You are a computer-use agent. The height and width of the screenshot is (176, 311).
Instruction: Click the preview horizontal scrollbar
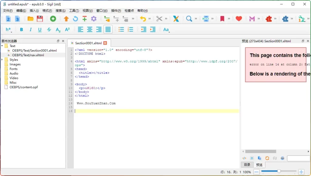point(261,151)
